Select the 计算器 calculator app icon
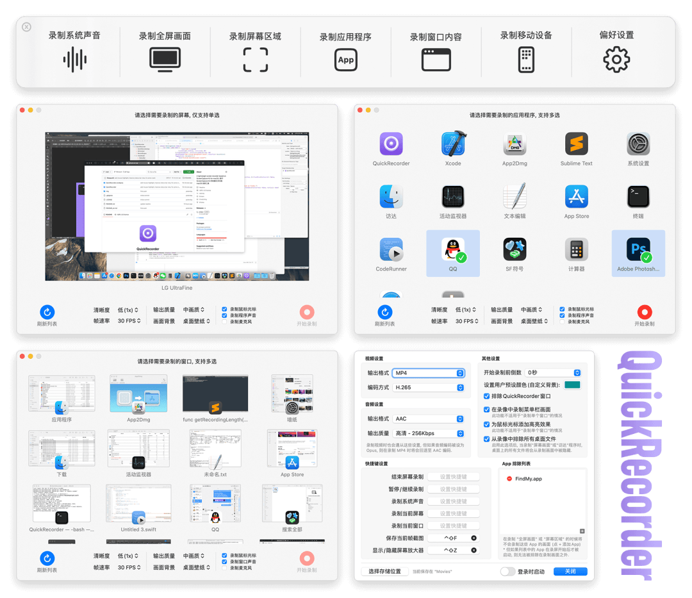The width and height of the screenshot is (692, 598). [x=577, y=249]
